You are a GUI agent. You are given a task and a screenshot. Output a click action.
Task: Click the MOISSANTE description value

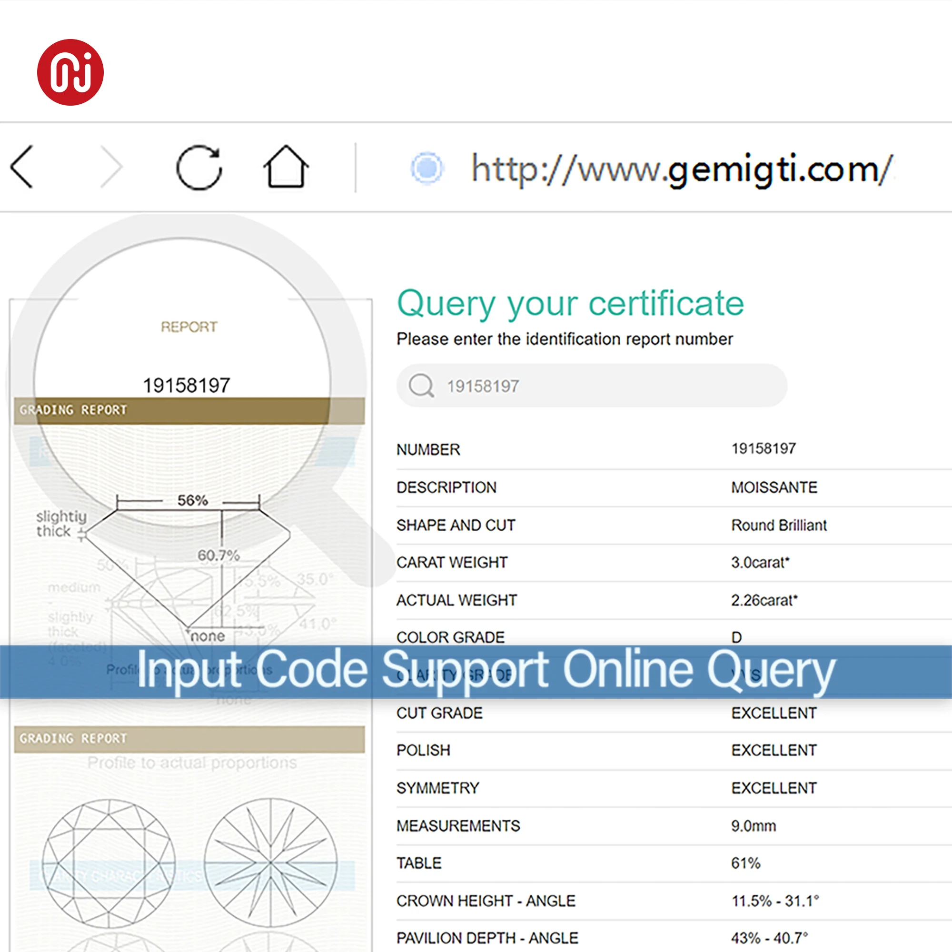coord(774,487)
